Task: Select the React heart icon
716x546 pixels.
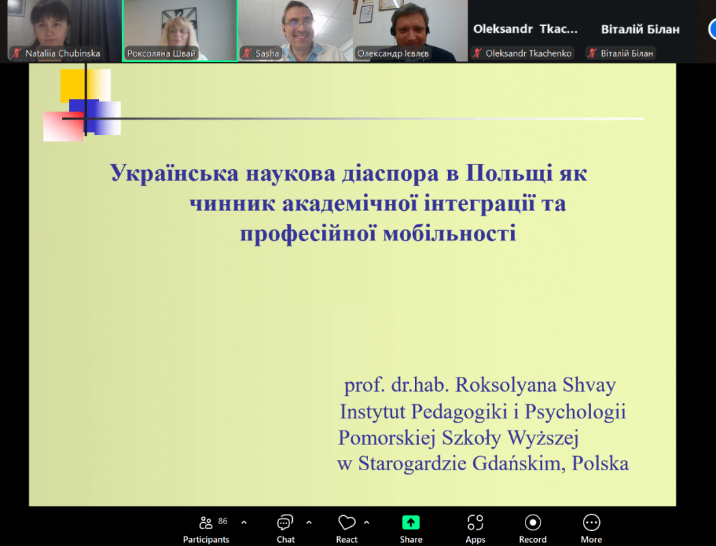Action: point(345,521)
